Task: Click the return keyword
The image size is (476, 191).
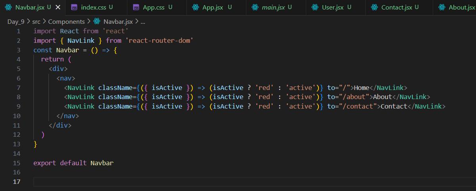Action: coord(52,59)
